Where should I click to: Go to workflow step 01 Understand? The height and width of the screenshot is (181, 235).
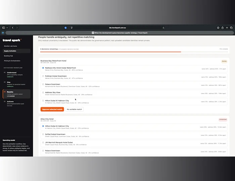(16, 74)
